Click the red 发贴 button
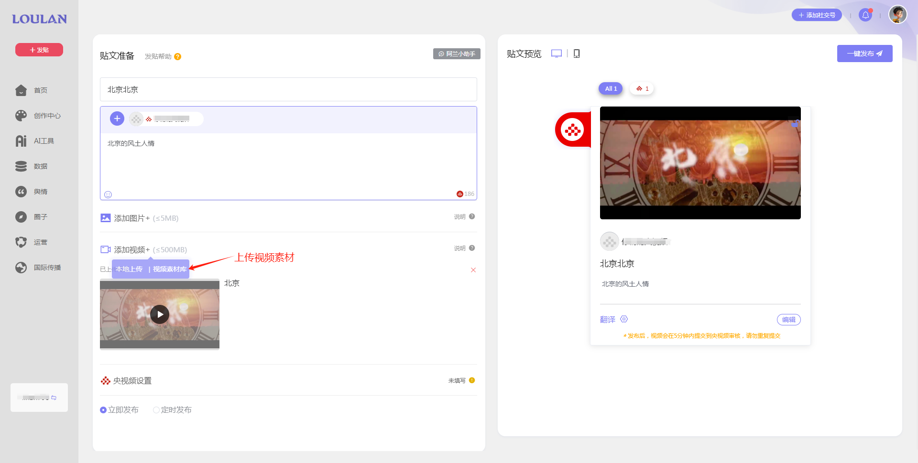The width and height of the screenshot is (918, 463). point(39,50)
